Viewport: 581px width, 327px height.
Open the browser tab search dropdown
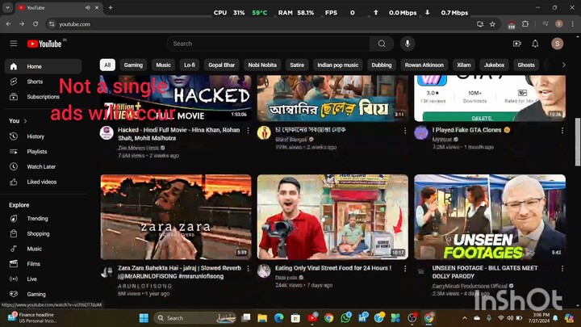[x=7, y=7]
